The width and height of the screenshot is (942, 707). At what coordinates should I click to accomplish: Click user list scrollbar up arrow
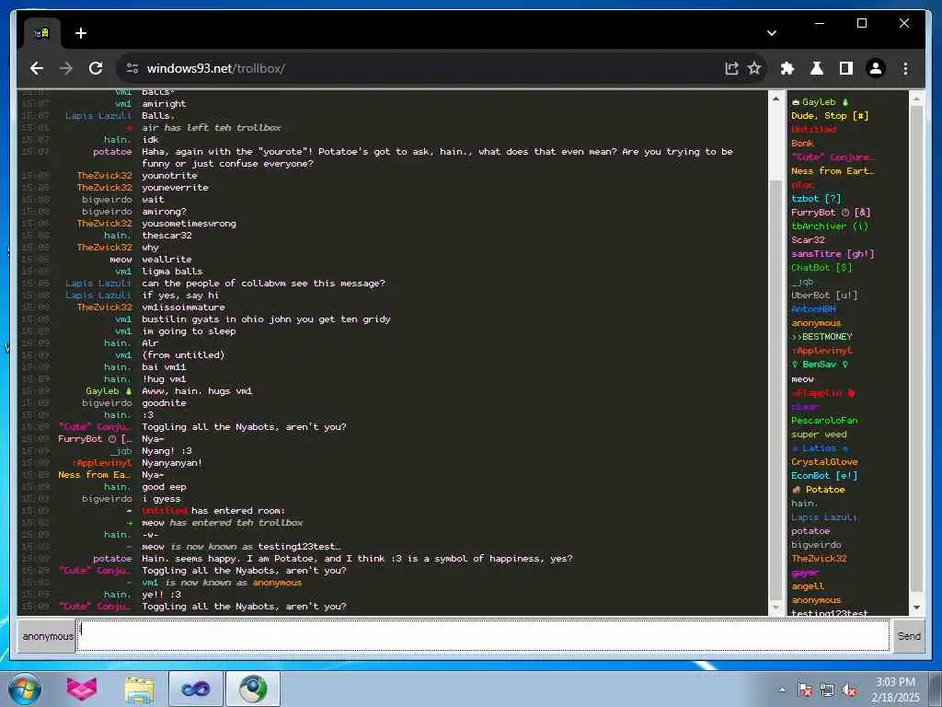916,98
